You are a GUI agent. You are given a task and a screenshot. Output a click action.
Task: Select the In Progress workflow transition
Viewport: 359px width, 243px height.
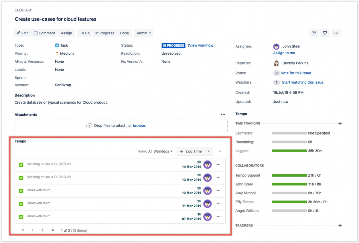[105, 33]
